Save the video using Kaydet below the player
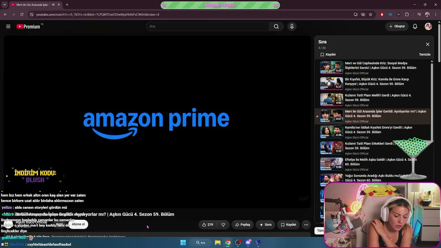The height and width of the screenshot is (248, 441). (x=288, y=225)
